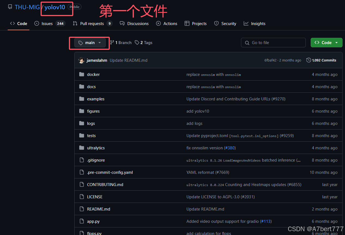Open the THU-MIG owner link
Screen dimensions: 345x235
[x=27, y=7]
